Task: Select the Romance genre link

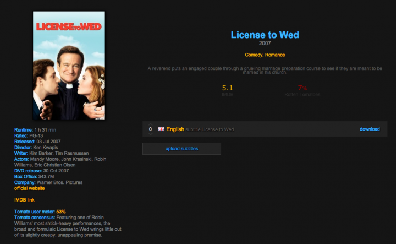Action: point(275,55)
